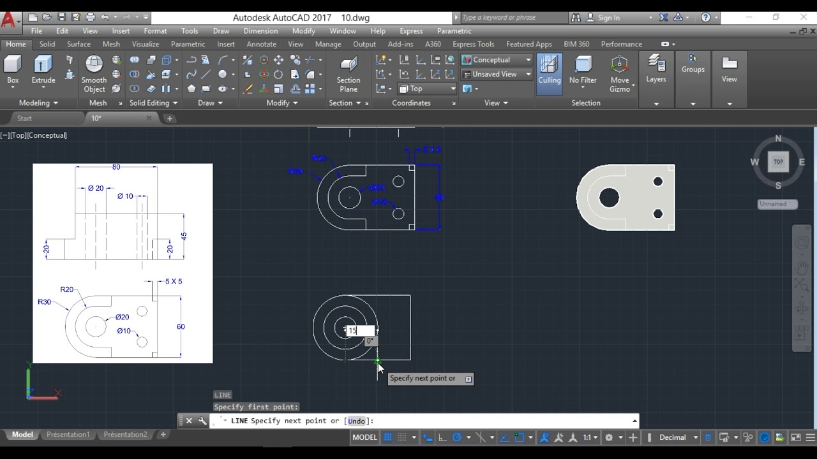
Task: Click the Move Gizmo icon
Action: [619, 65]
